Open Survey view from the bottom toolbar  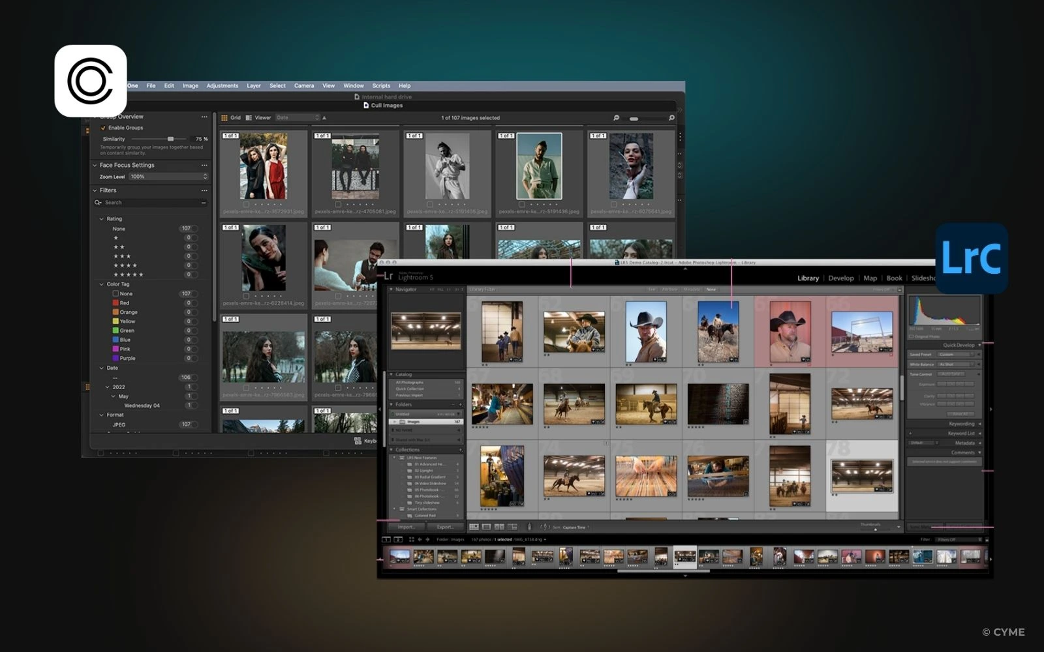click(x=513, y=527)
